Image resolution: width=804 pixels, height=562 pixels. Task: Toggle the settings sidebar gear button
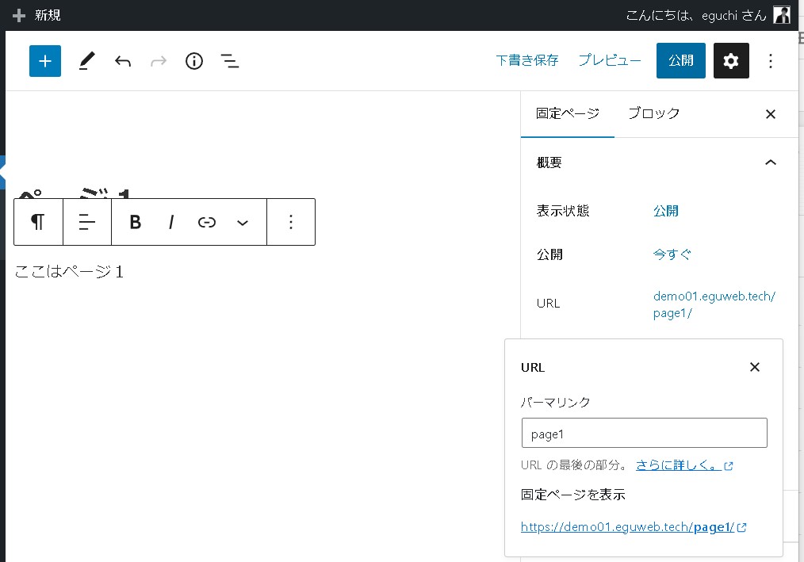tap(731, 61)
